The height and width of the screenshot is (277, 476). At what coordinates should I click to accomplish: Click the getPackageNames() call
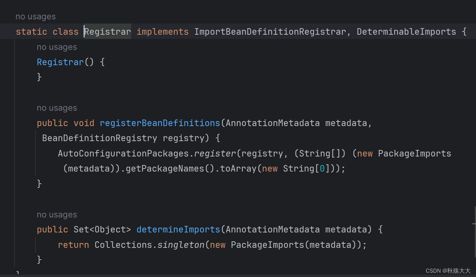coord(170,169)
